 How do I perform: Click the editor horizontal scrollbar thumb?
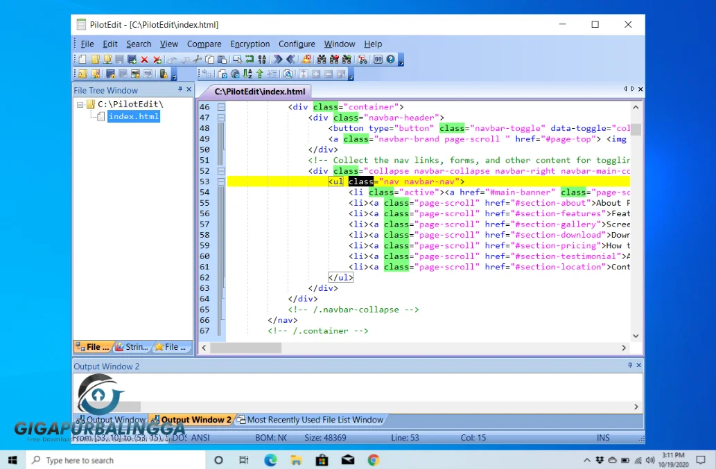(x=245, y=348)
